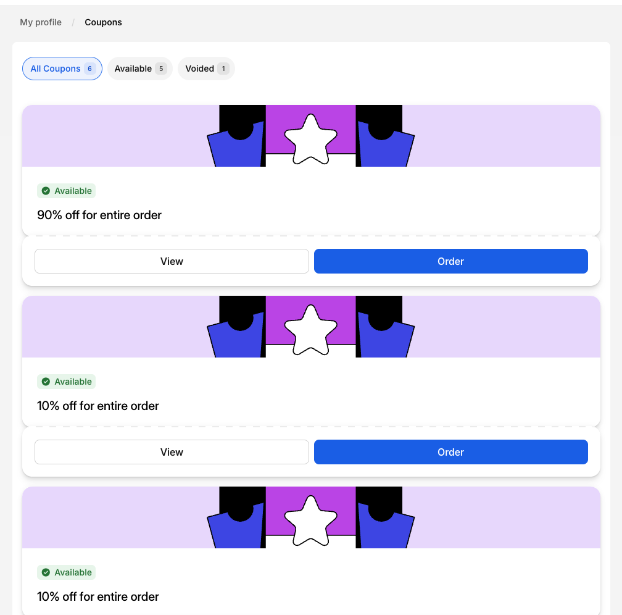Click the green check icon on the 90% coupon
622x615 pixels.
click(46, 191)
